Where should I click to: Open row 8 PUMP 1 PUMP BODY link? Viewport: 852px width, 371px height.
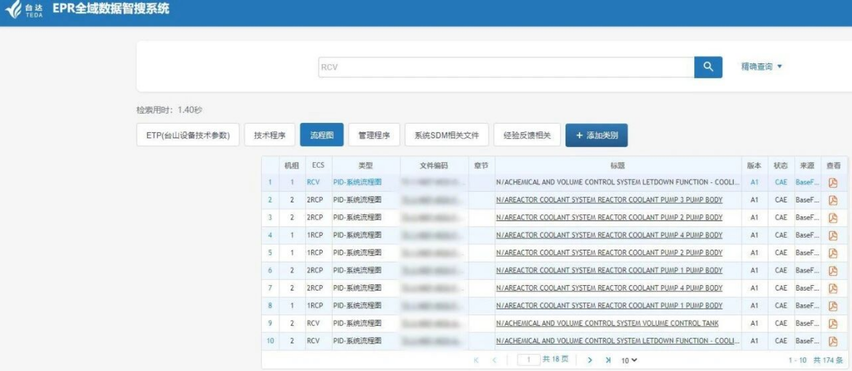(610, 305)
